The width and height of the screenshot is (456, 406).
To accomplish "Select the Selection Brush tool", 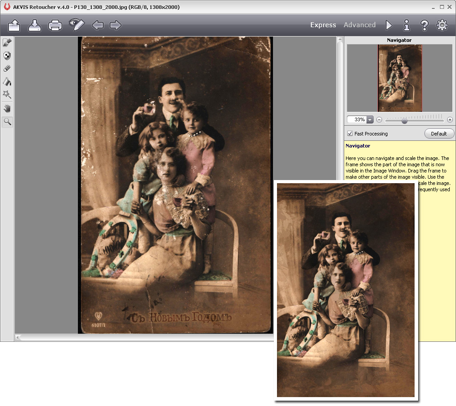I will click(x=7, y=43).
